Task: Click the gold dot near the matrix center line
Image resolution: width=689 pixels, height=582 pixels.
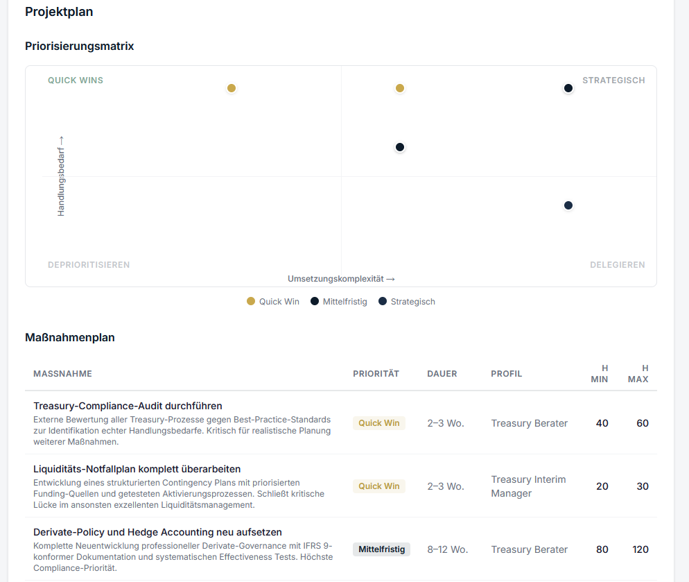Action: pos(400,88)
